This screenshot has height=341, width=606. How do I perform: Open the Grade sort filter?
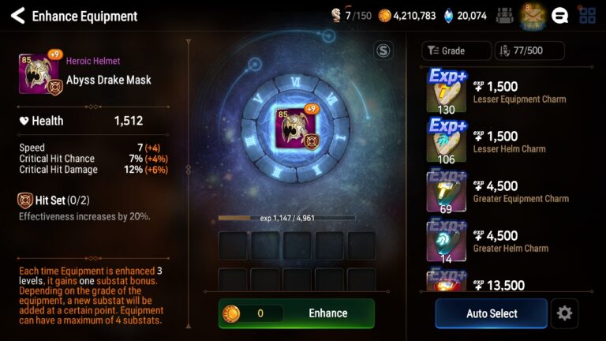pyautogui.click(x=456, y=51)
